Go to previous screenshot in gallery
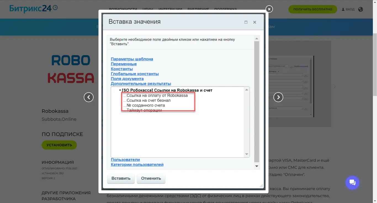Viewport: 377px width, 203px height. 89,97
